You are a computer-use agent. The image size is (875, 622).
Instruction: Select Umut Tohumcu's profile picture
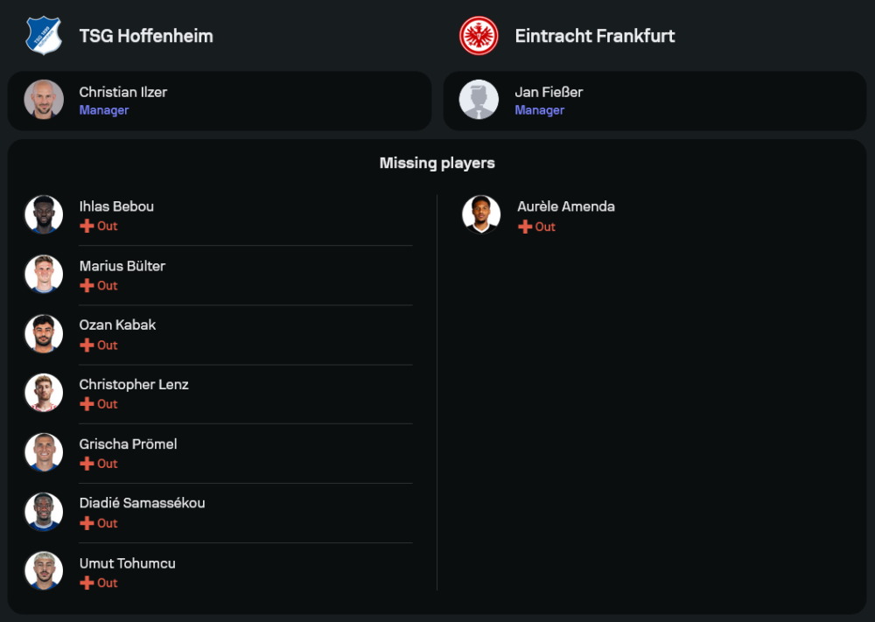click(44, 571)
